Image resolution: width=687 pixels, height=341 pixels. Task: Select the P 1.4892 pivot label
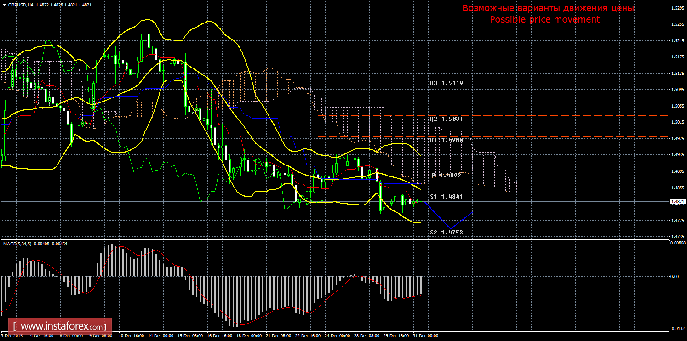coord(447,175)
